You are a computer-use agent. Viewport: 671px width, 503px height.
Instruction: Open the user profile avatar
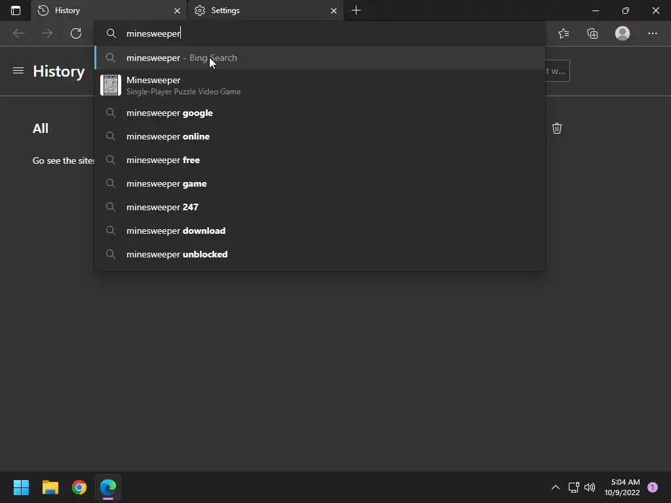623,33
